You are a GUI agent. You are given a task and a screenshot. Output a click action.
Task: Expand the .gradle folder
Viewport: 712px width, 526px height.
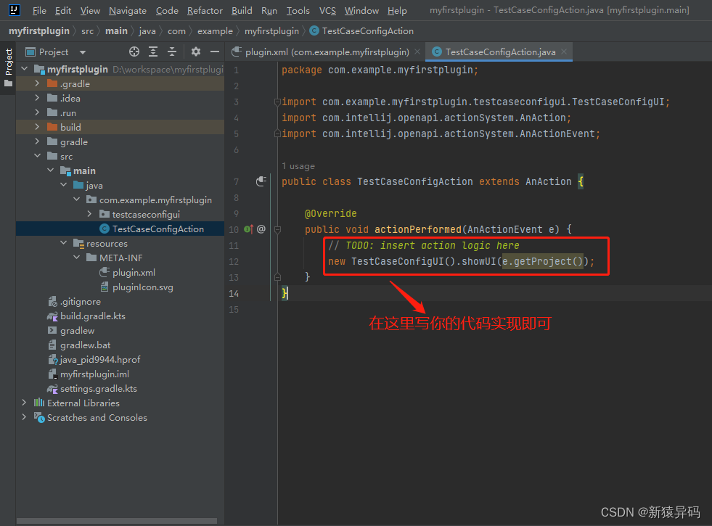pyautogui.click(x=37, y=83)
